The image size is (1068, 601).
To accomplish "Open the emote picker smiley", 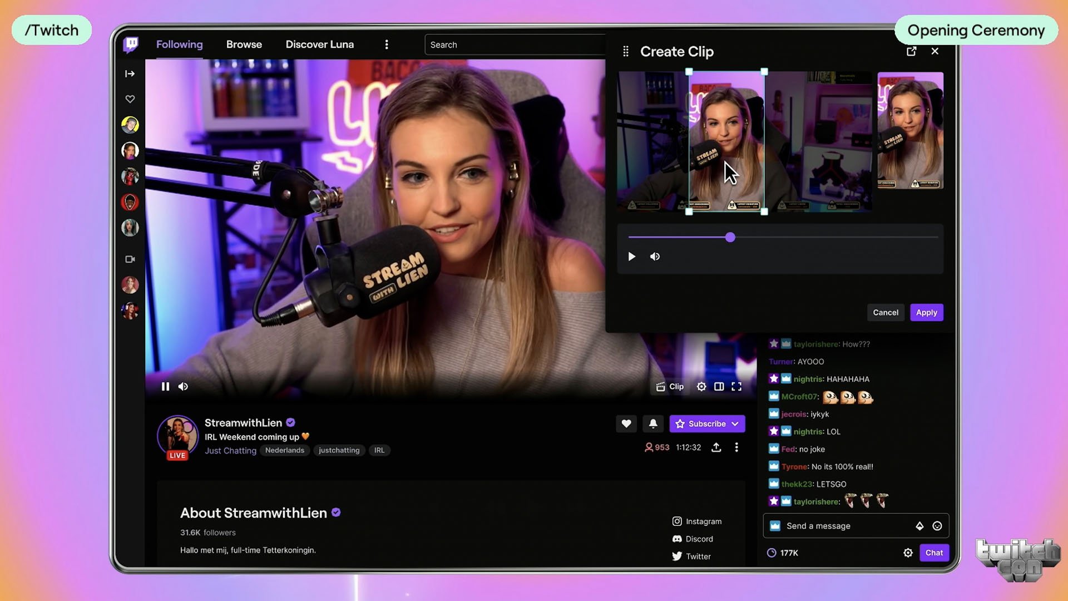I will (x=937, y=526).
